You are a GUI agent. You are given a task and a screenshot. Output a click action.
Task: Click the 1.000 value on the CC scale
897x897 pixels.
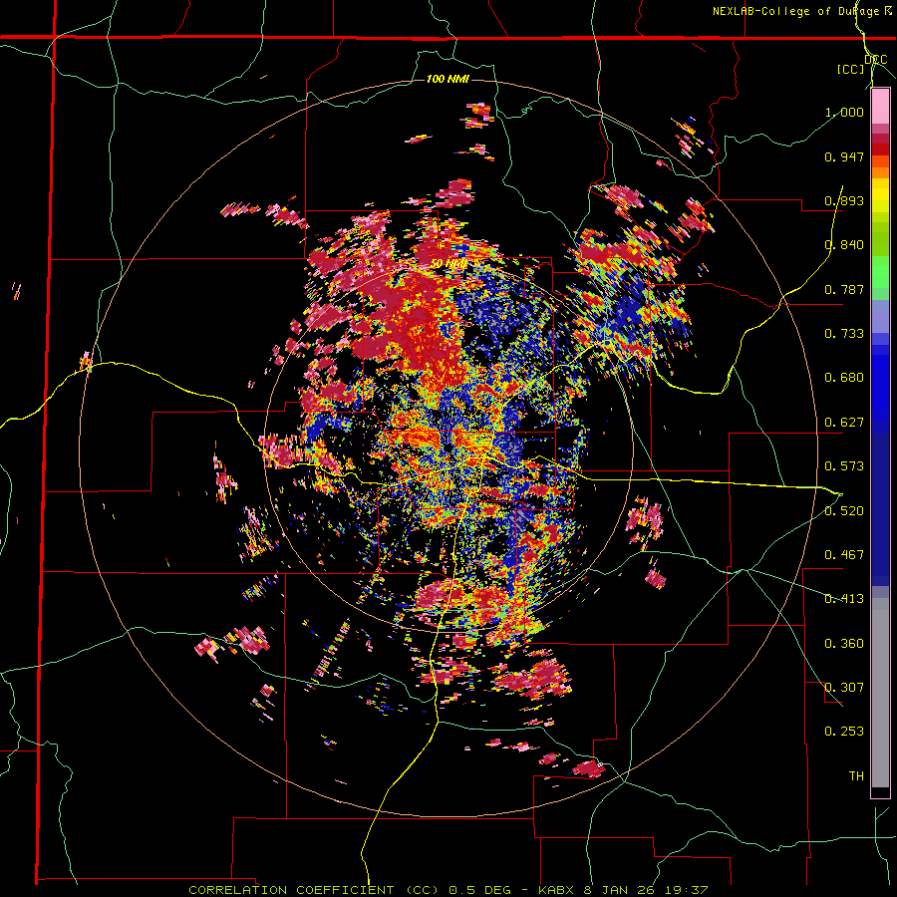[x=844, y=112]
